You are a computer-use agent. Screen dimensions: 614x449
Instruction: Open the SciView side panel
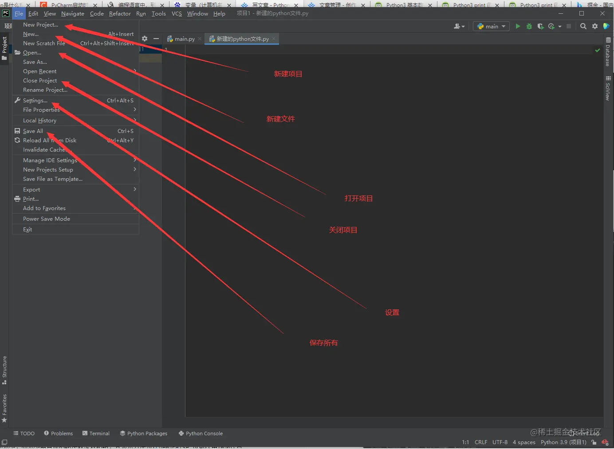point(608,88)
